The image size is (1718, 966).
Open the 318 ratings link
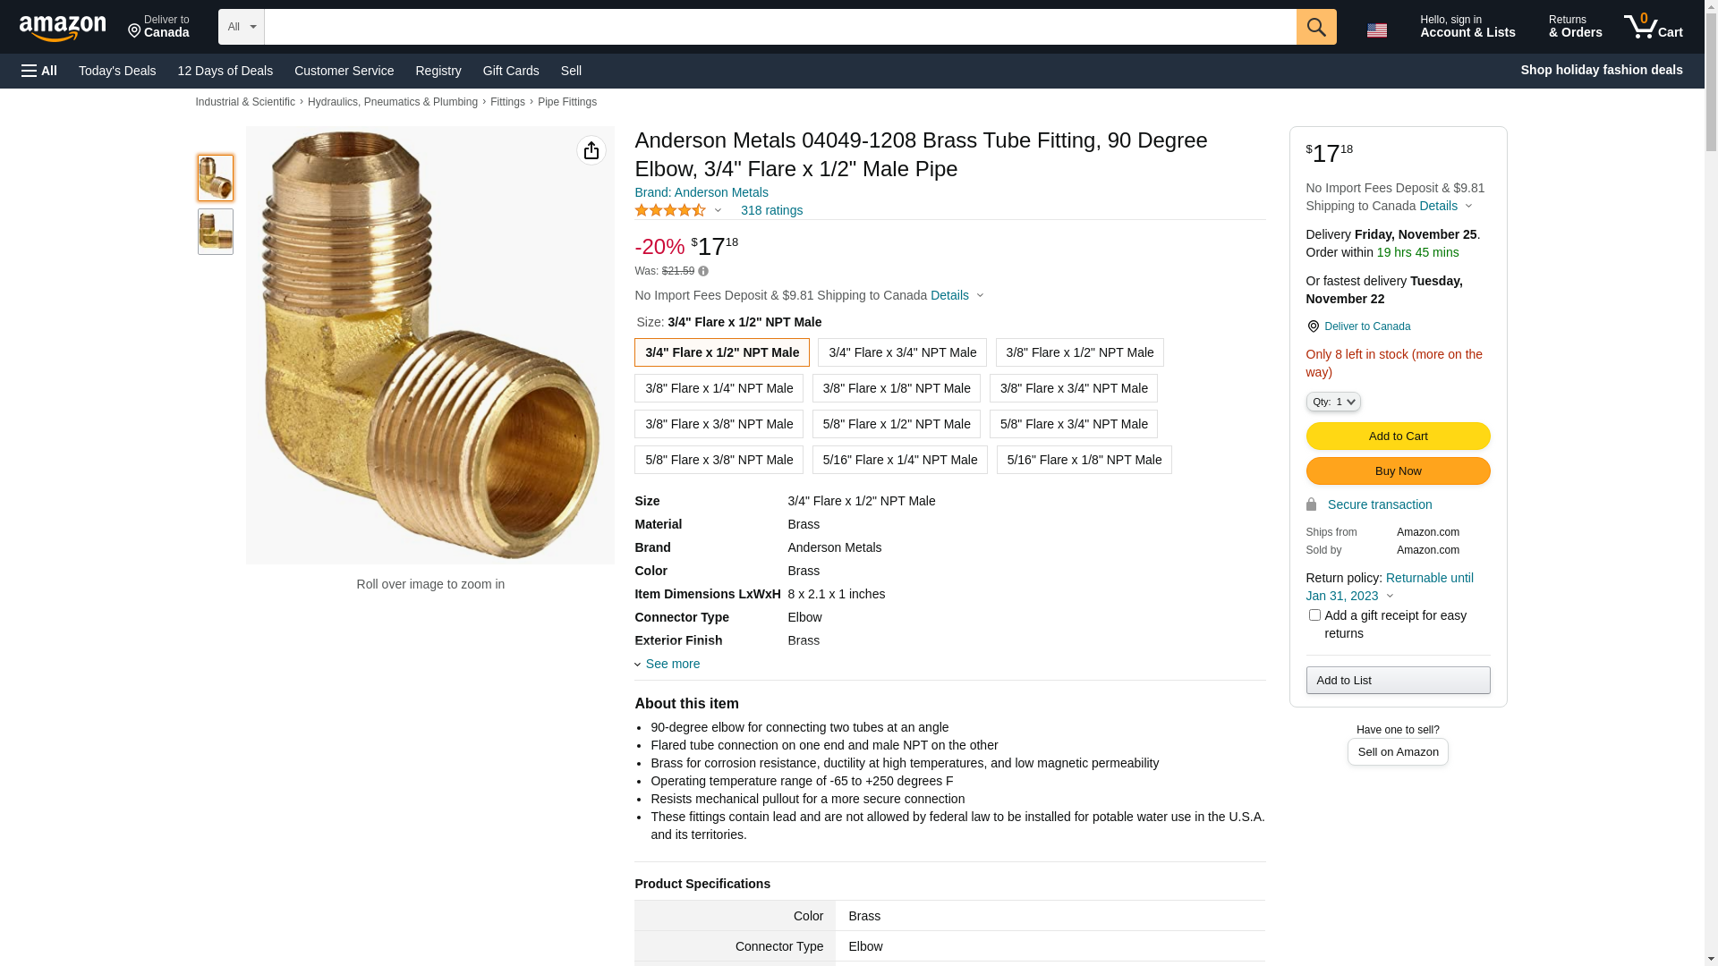tap(771, 210)
